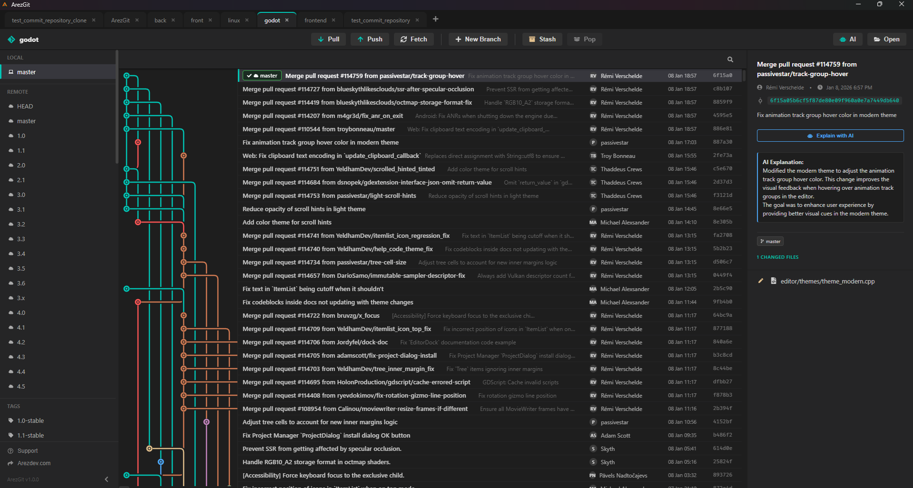This screenshot has height=488, width=913.
Task: Click the Explain with AI button
Action: [x=830, y=136]
